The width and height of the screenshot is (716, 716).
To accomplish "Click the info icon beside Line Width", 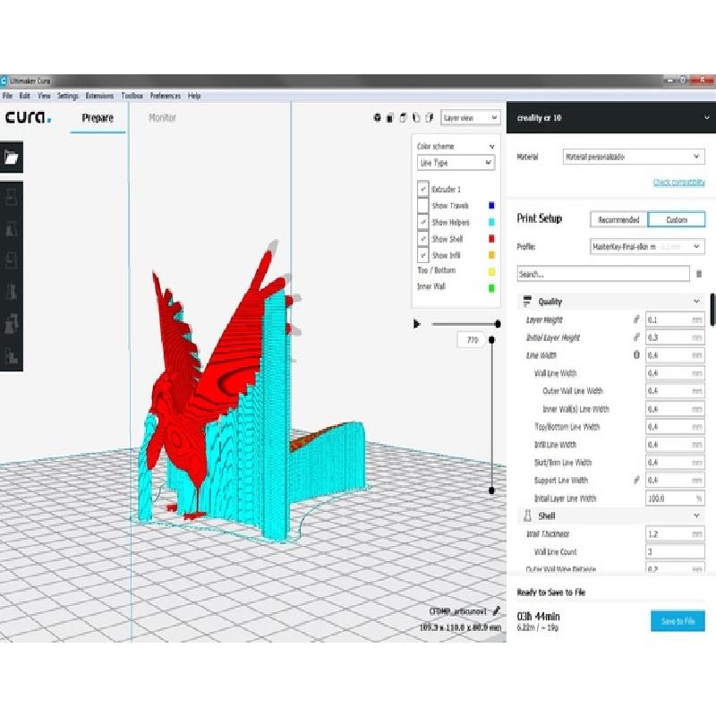I will tap(636, 354).
